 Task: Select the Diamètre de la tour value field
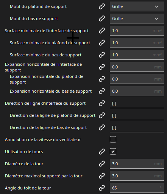click(x=137, y=164)
